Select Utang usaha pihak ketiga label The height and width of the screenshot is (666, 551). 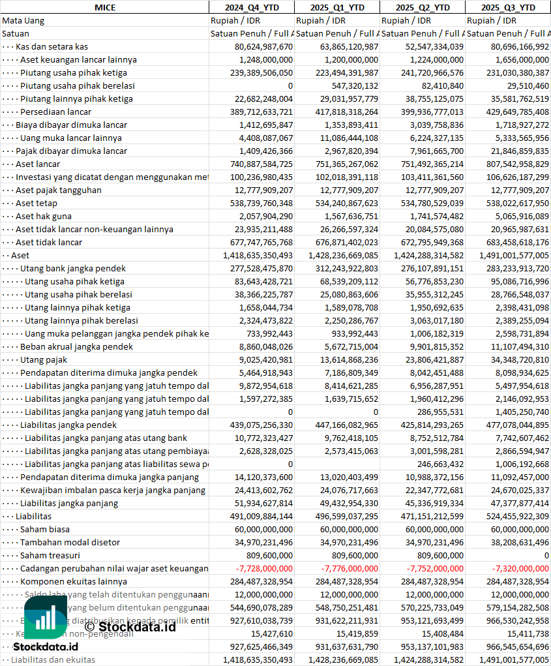tap(74, 282)
